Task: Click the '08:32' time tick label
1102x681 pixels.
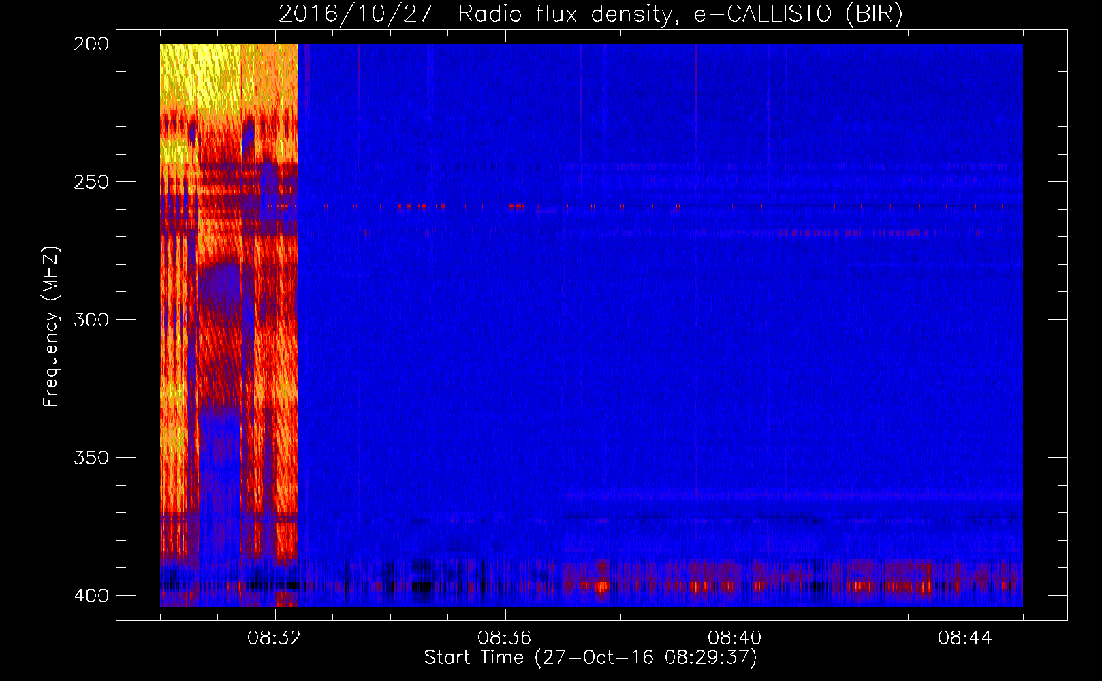Action: coord(274,638)
